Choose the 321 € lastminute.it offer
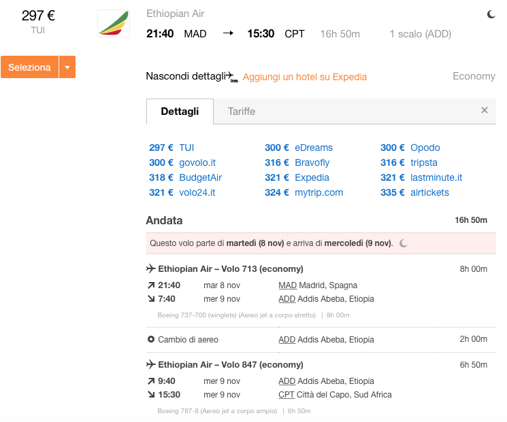507x422 pixels. [421, 177]
